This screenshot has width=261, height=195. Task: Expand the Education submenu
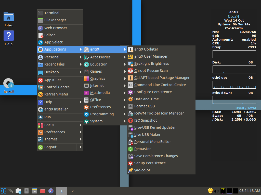coord(105,64)
